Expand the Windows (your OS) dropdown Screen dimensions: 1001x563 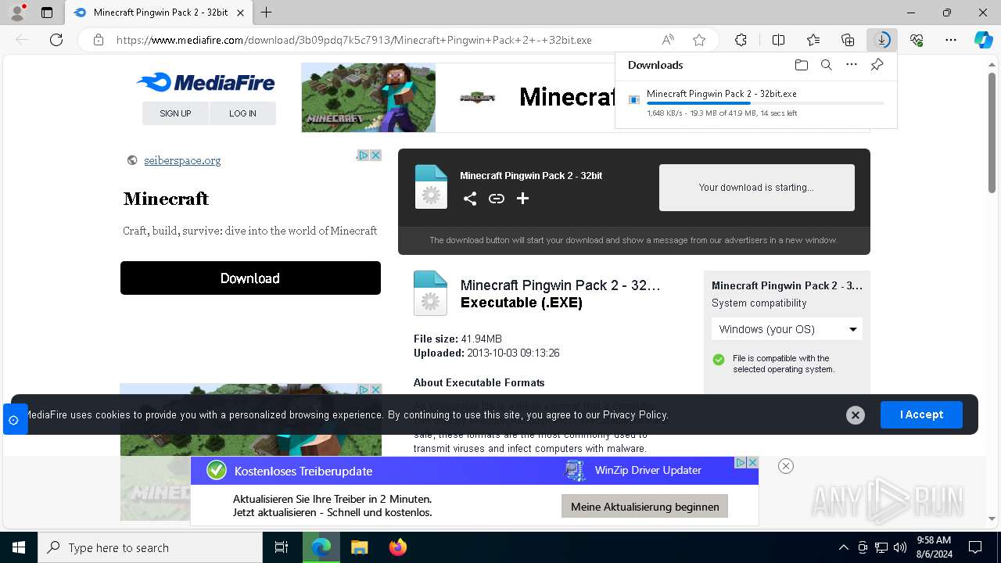pyautogui.click(x=787, y=329)
